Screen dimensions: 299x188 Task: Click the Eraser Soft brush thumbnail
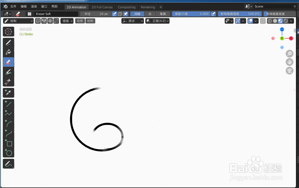30,14
